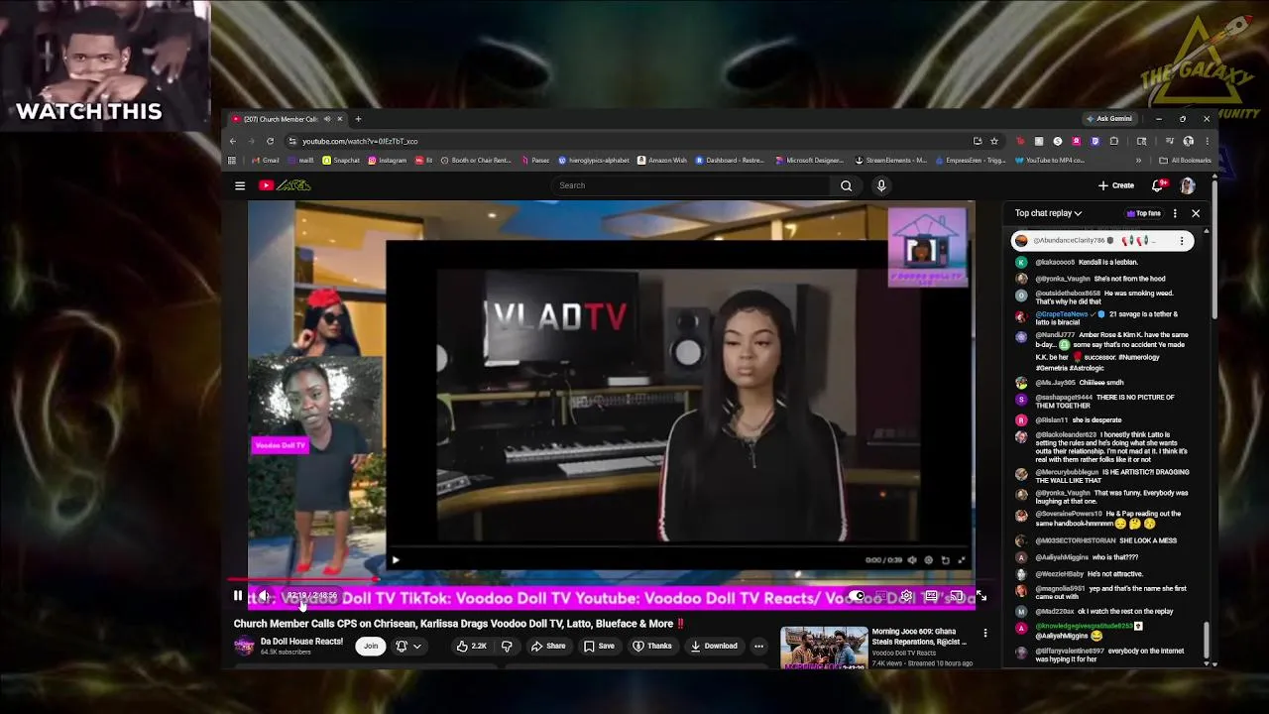
Task: Open menu for Morning Joce 609 video
Action: [984, 633]
